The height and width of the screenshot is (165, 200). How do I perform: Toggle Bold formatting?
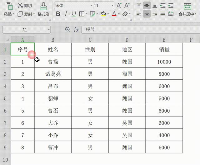[58, 14]
